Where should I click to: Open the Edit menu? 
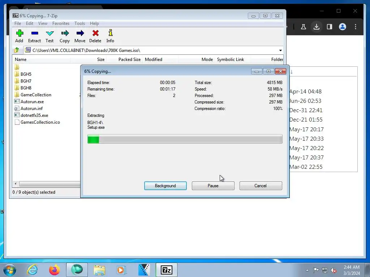tap(30, 23)
